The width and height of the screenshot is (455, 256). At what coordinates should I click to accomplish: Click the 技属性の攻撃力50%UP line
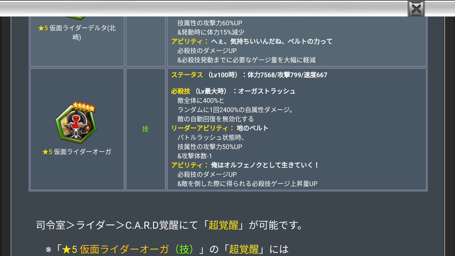click(x=210, y=146)
